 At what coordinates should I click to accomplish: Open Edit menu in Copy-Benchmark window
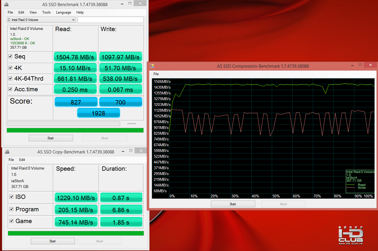[22, 160]
